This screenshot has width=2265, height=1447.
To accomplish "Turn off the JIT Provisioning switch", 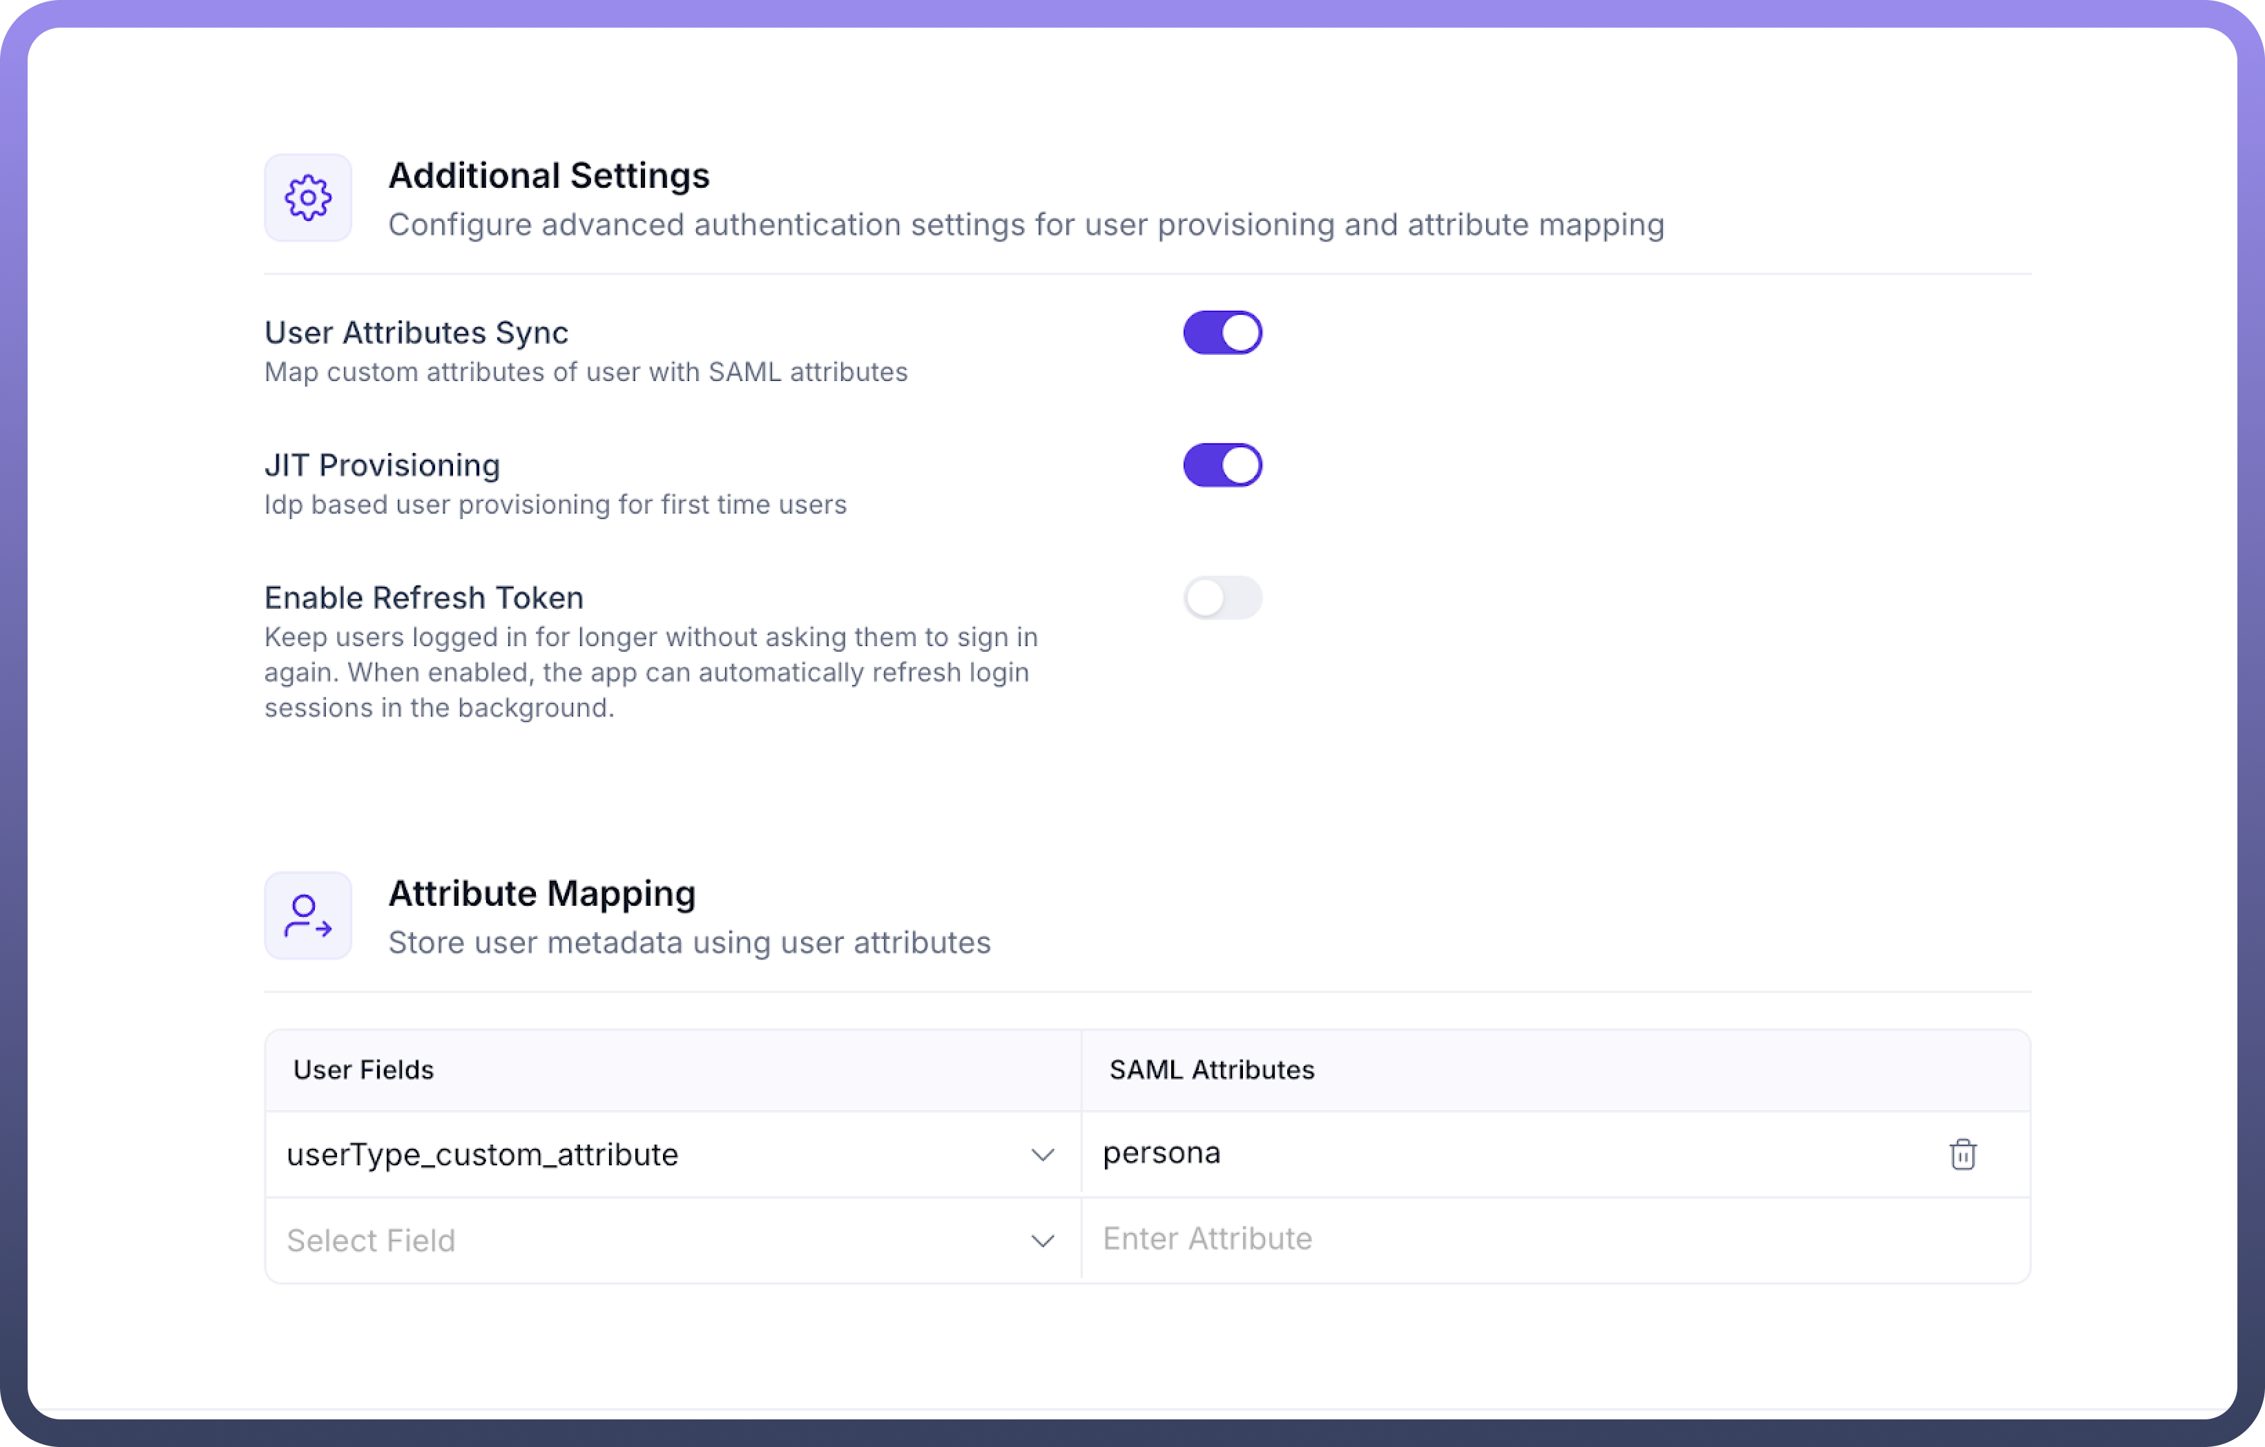I will click(1222, 465).
